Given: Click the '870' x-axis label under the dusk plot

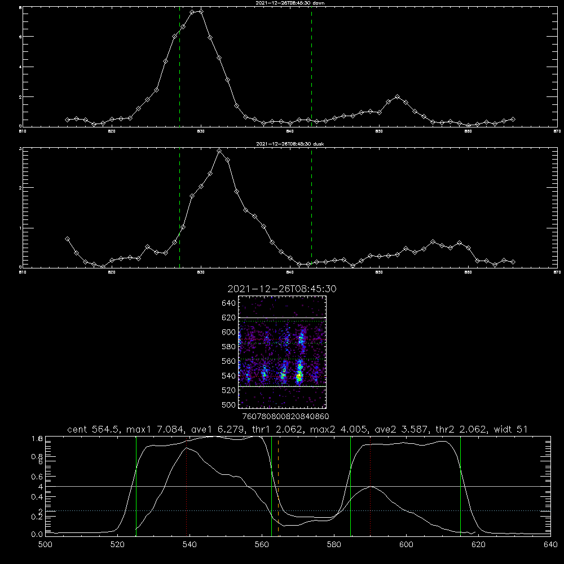Looking at the screenshot, I should coord(557,272).
